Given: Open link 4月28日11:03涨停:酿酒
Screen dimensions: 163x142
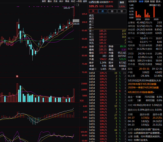Looking at the screenshot, I should (141, 92).
